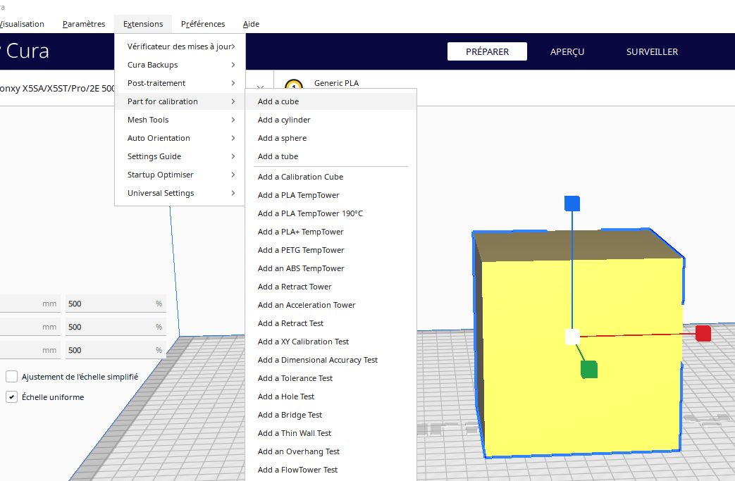Choose Add a sphere
735x481 pixels.
click(x=331, y=138)
